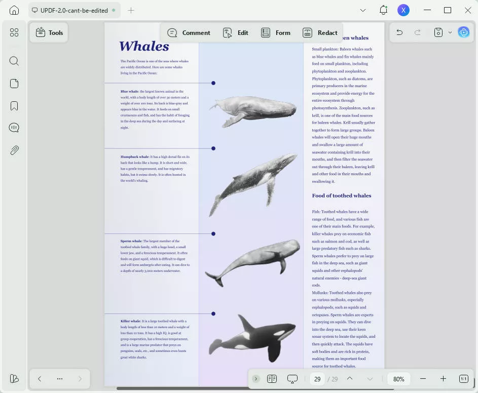Open the UPDF AI assistant icon
The width and height of the screenshot is (478, 393).
point(463,32)
